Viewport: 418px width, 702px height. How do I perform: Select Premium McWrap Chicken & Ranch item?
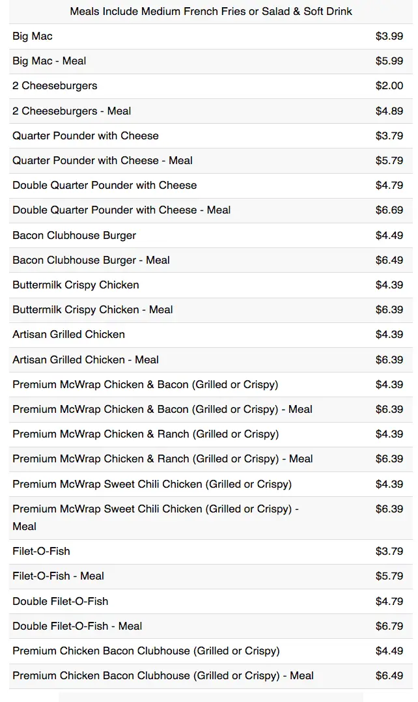pos(145,434)
